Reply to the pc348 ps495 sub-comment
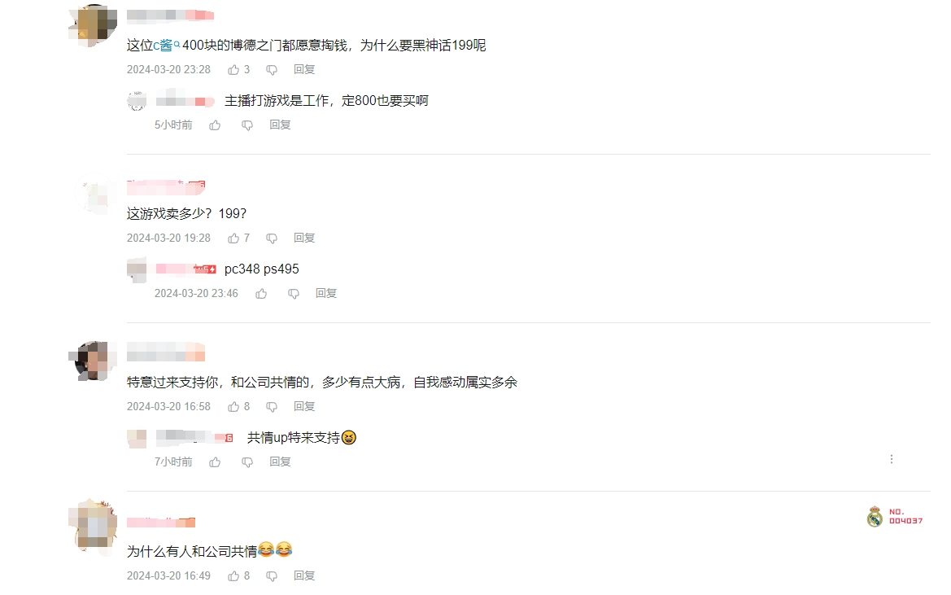 coord(325,293)
